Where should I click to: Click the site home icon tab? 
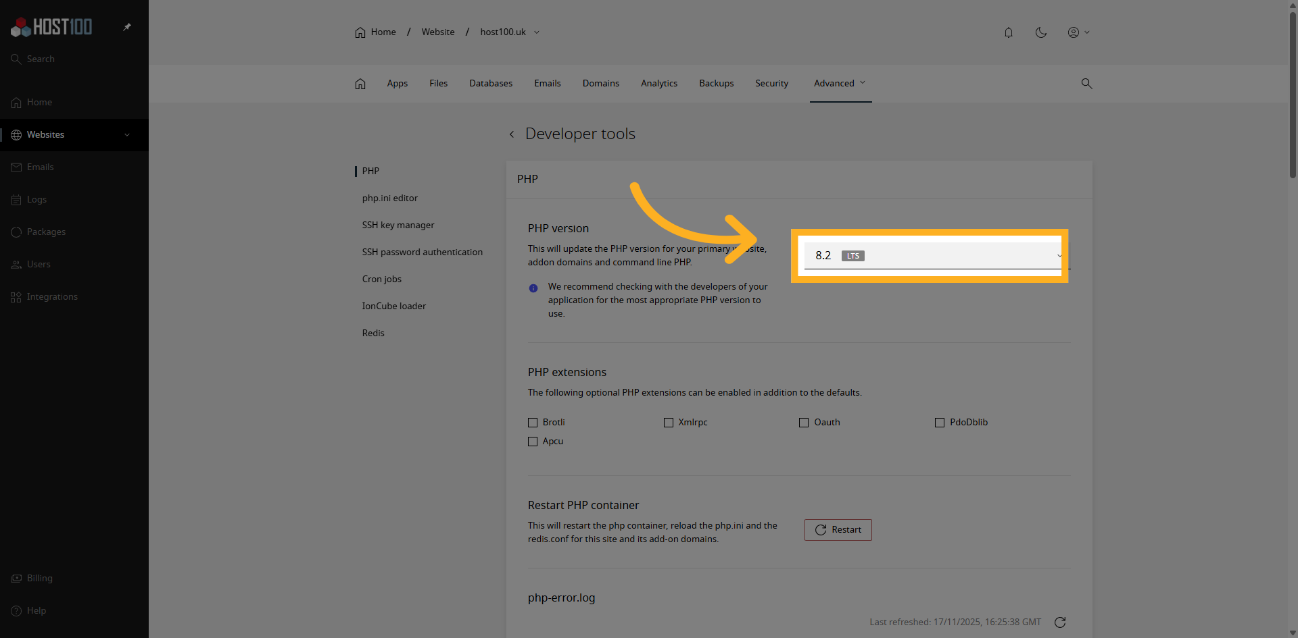(360, 84)
